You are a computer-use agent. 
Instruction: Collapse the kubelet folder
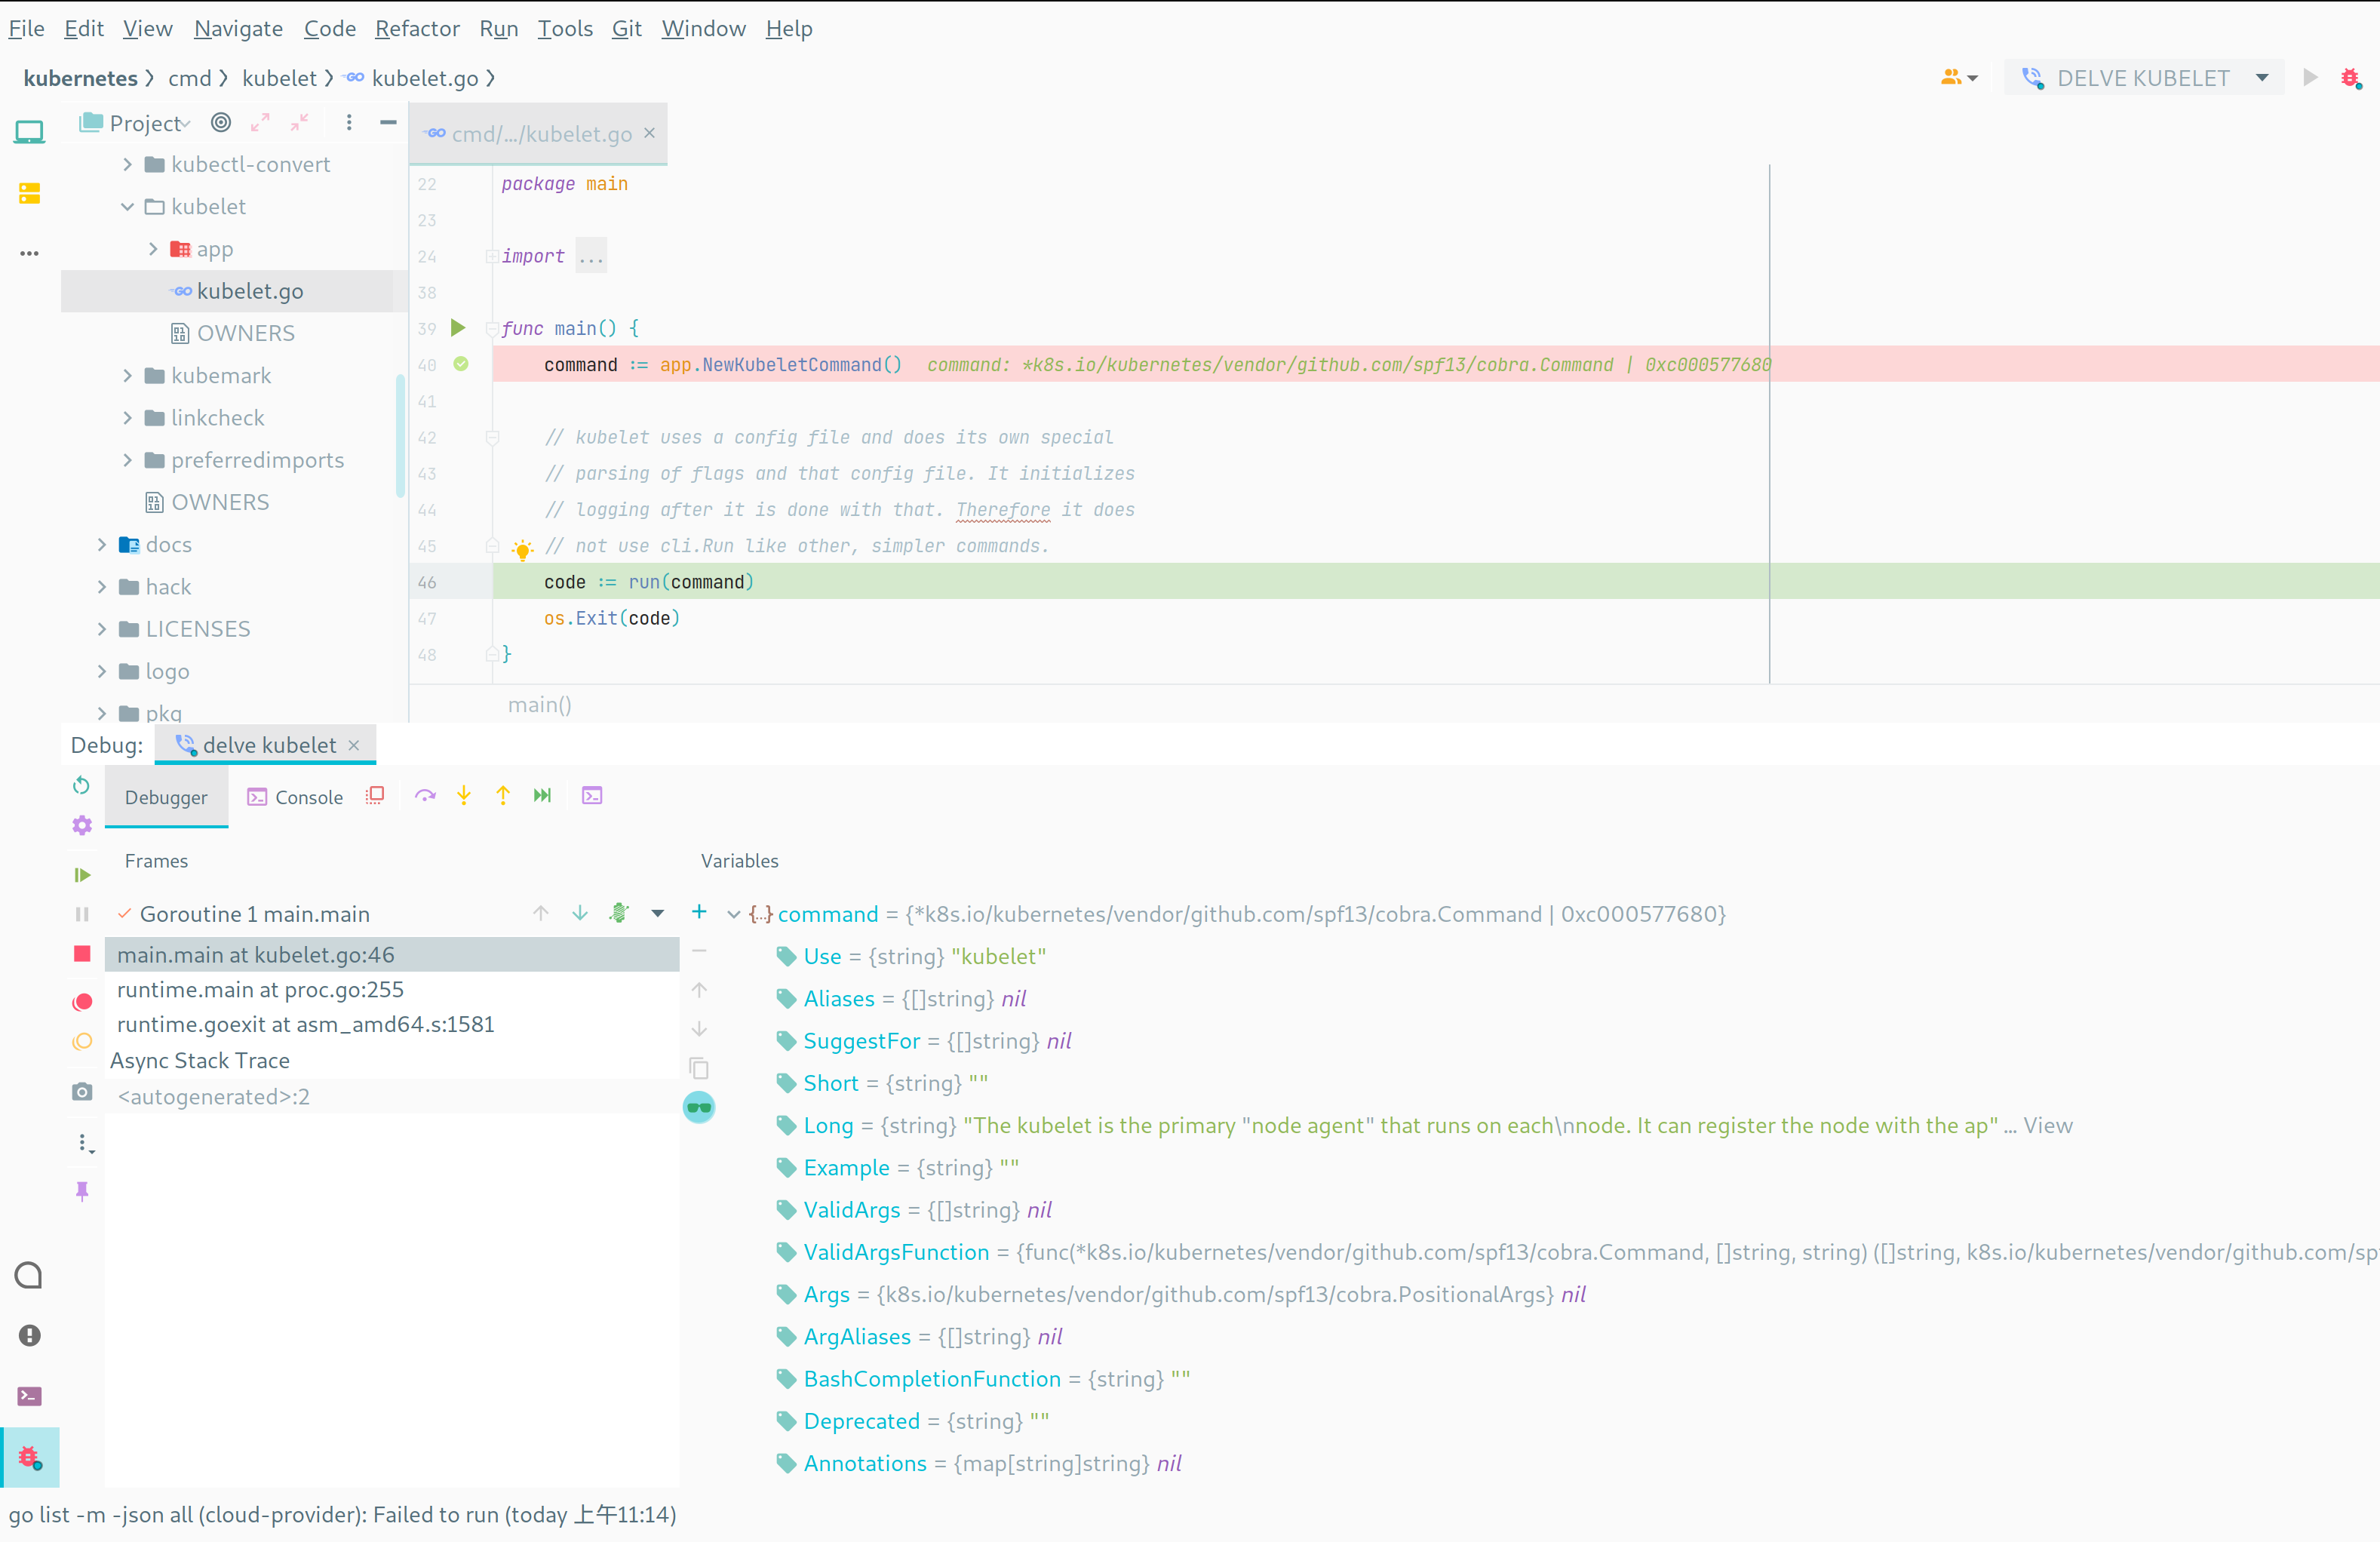127,207
